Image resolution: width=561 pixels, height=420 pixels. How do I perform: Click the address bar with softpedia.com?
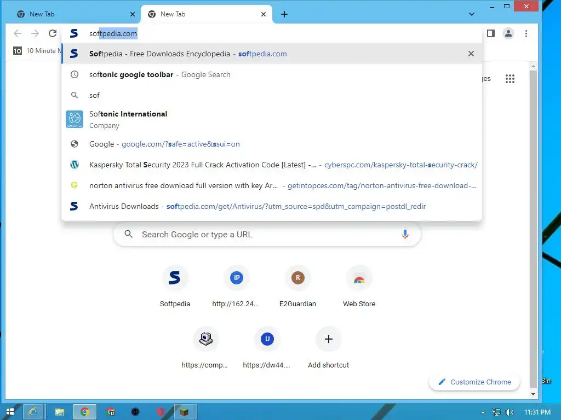click(x=272, y=33)
